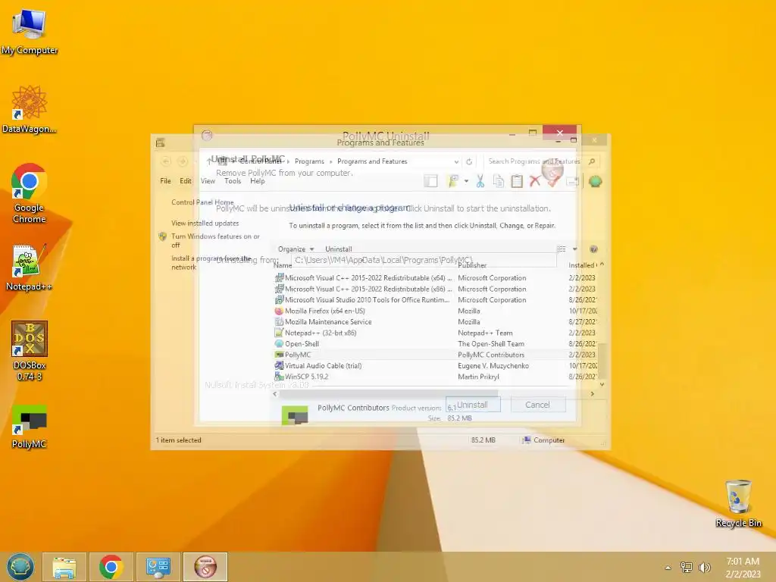Click the search magnifier icon
This screenshot has height=582, width=776.
(591, 161)
